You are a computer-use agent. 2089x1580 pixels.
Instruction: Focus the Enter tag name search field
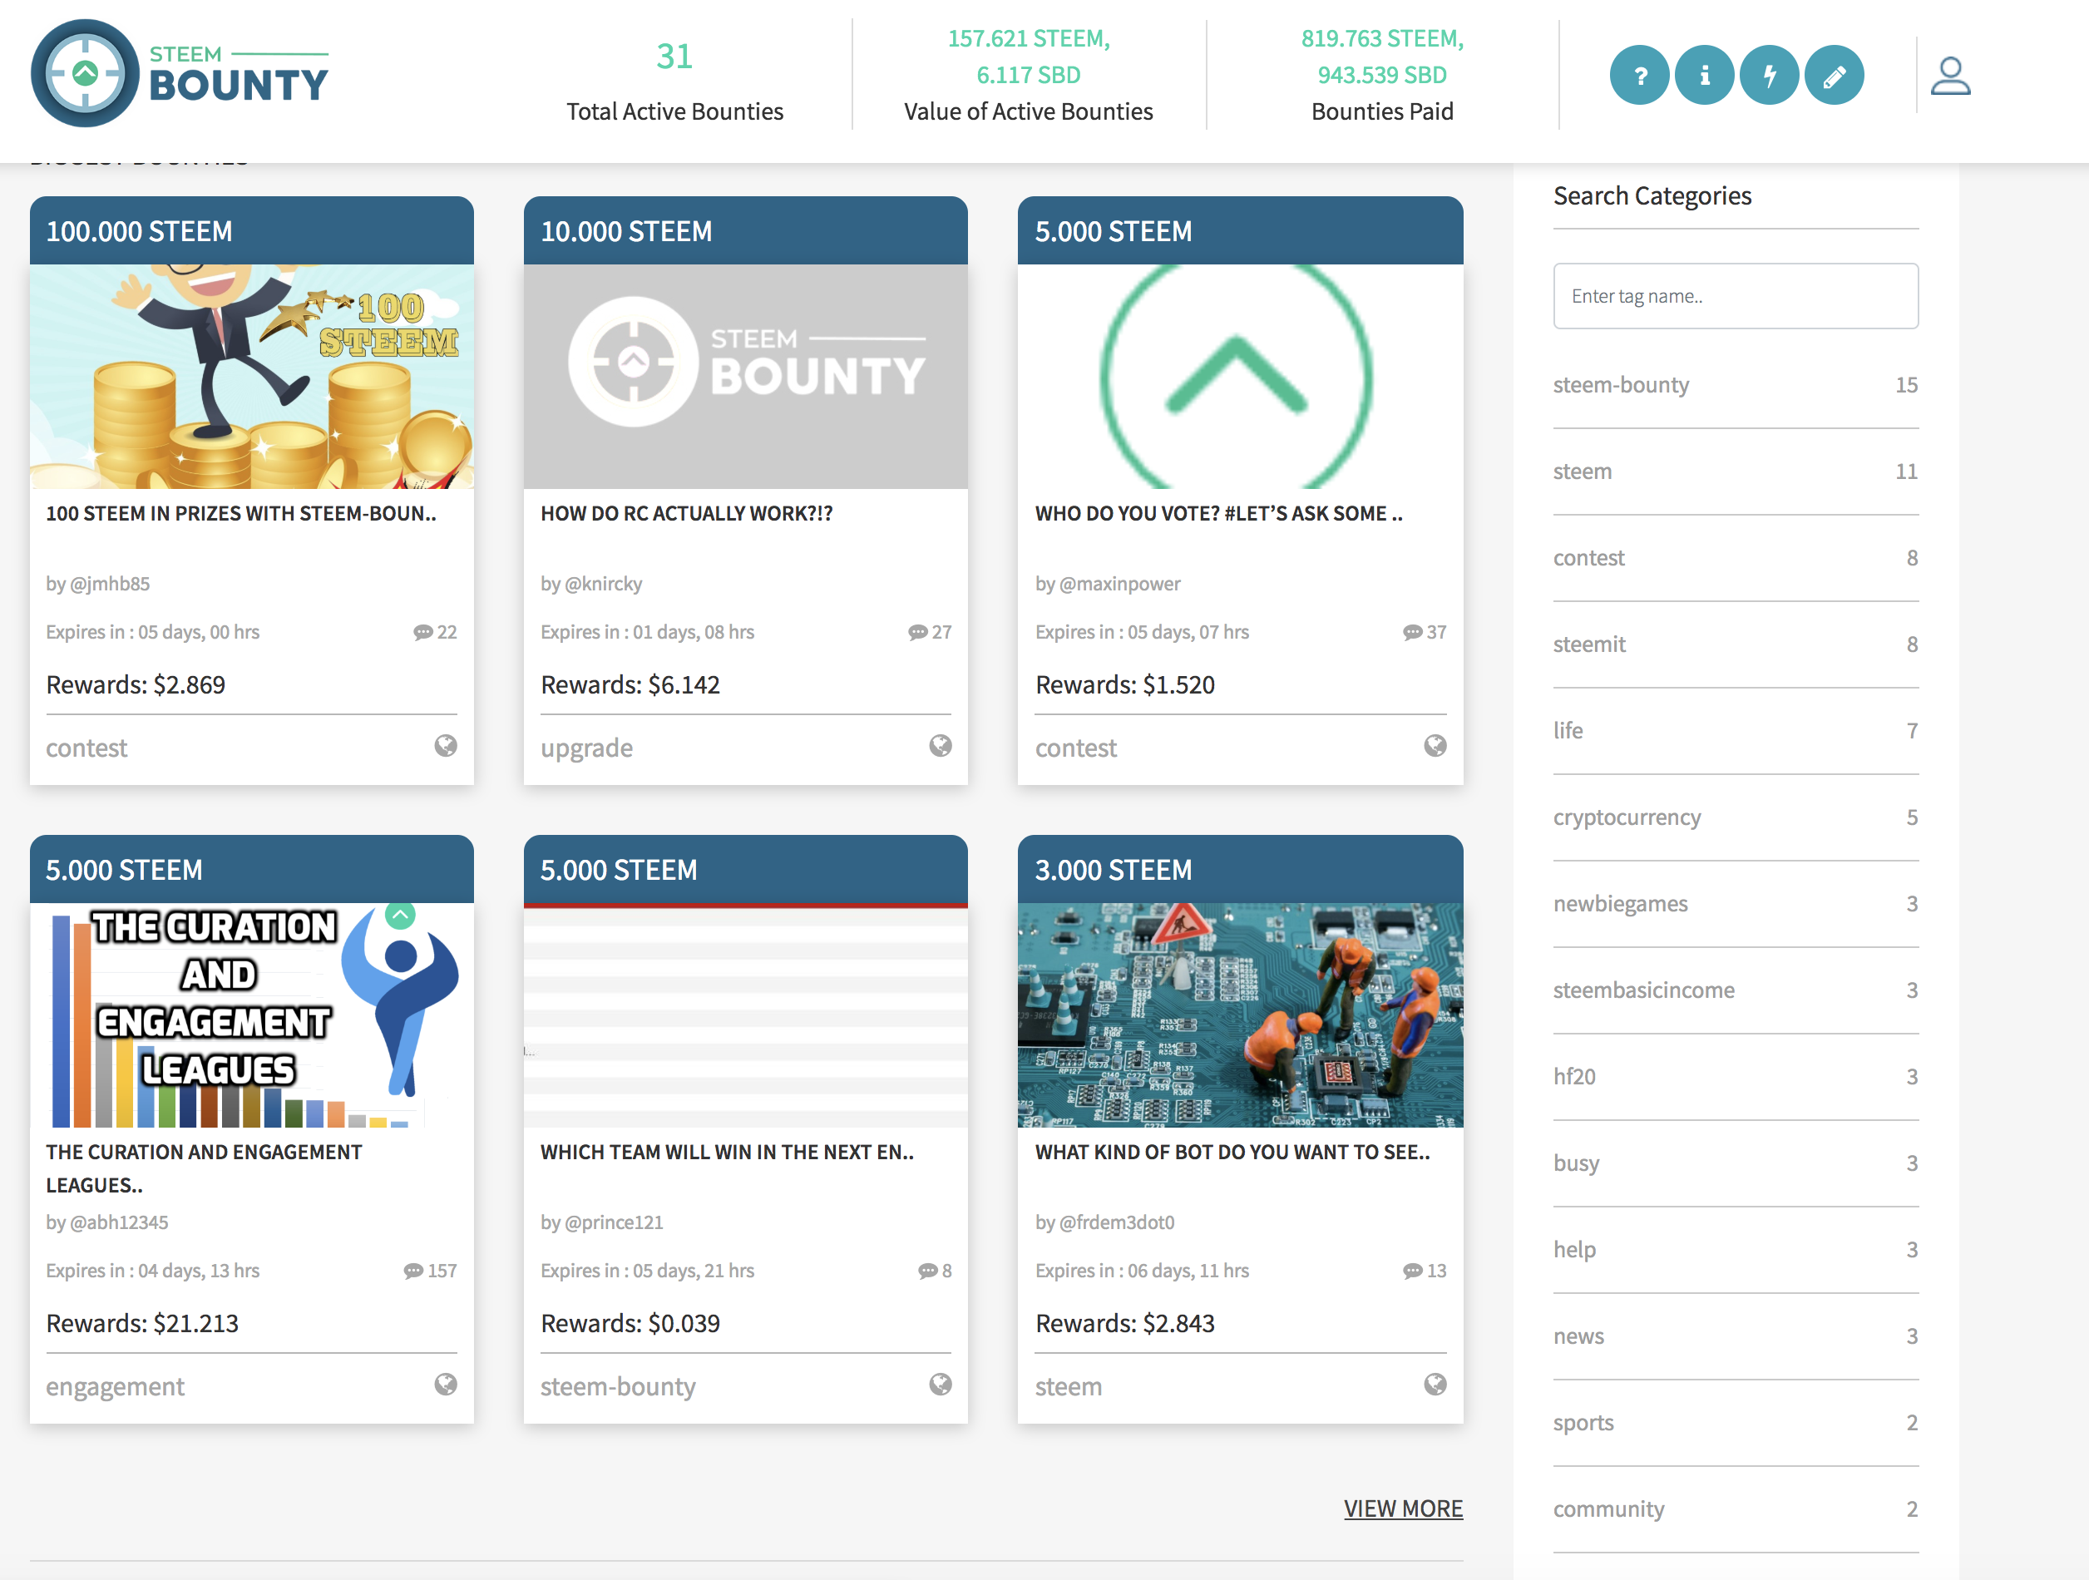pyautogui.click(x=1736, y=295)
